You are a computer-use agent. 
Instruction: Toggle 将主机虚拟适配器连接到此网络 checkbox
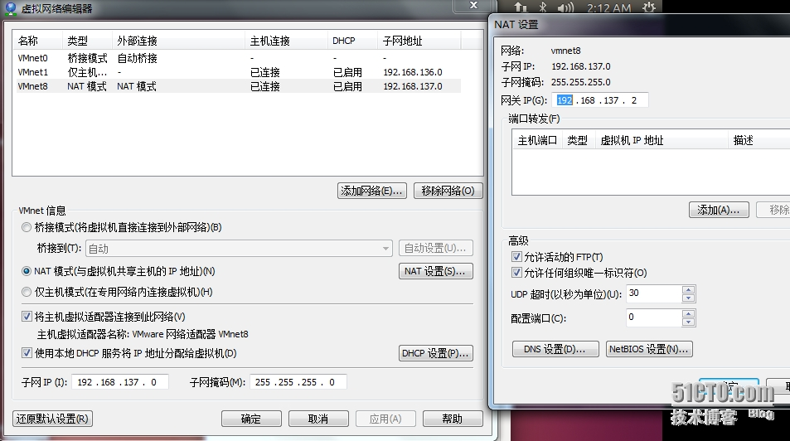click(27, 317)
